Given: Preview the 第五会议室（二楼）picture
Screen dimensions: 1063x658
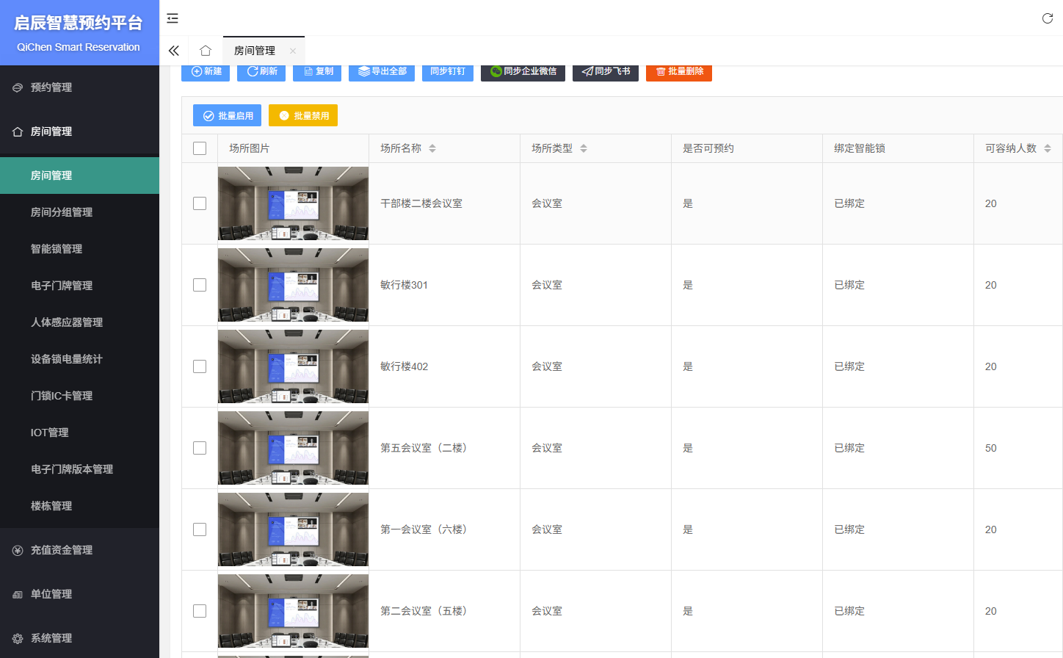Looking at the screenshot, I should (293, 448).
